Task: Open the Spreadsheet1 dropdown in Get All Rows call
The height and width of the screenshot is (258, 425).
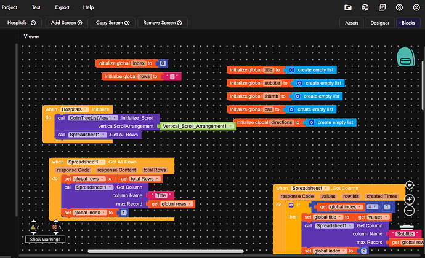Action: pos(87,135)
